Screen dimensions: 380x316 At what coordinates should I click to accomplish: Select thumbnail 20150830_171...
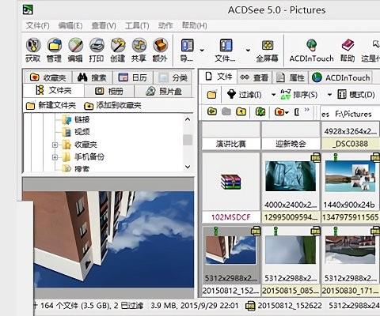point(350,250)
